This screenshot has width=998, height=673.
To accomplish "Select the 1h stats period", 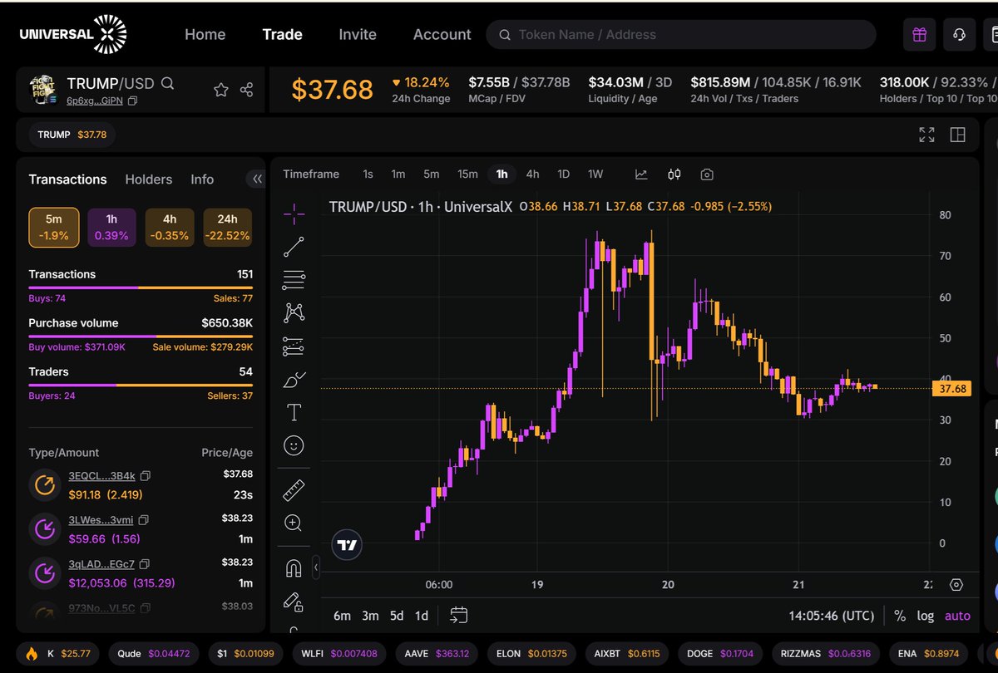I will (x=111, y=228).
